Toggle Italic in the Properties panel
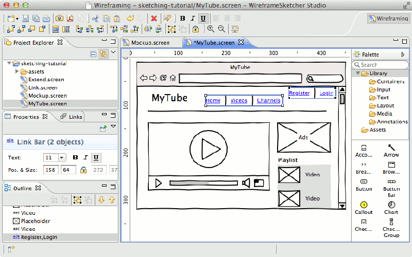This screenshot has height=257, width=412. [85, 157]
